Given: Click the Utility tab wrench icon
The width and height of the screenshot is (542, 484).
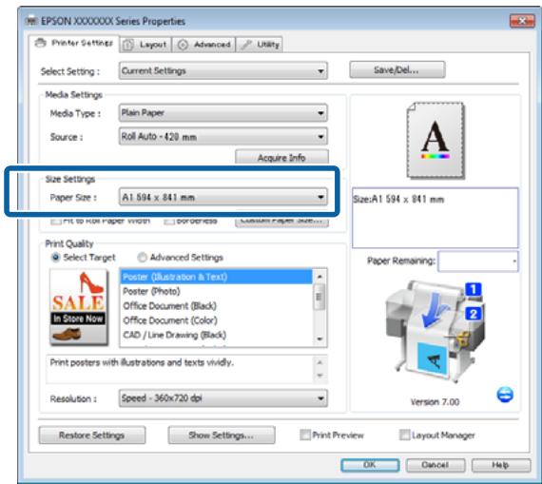Looking at the screenshot, I should (x=246, y=45).
